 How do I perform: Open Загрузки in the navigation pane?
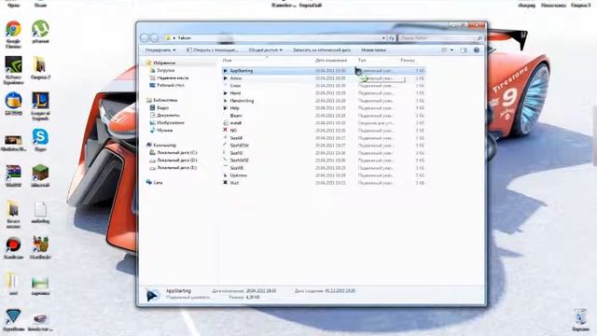tap(166, 71)
